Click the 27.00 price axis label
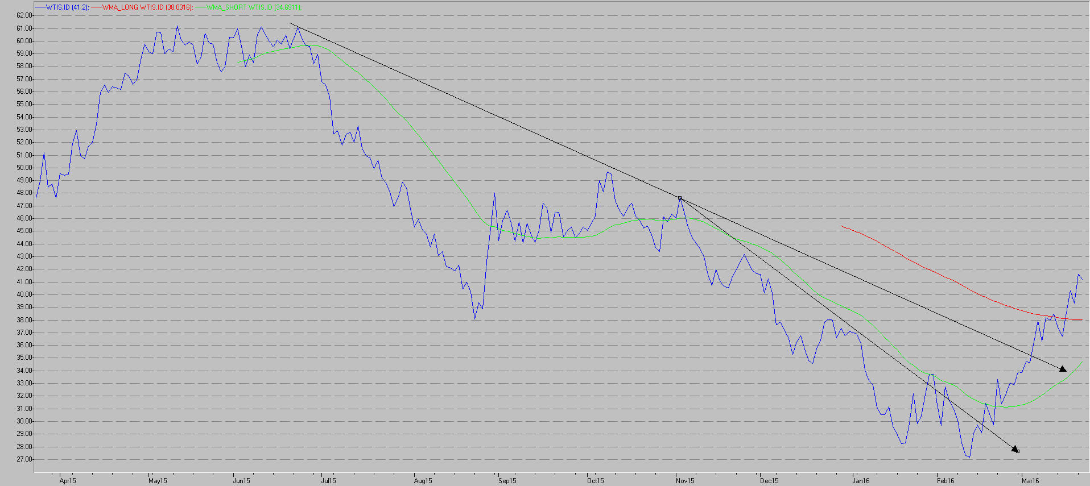The image size is (1090, 486). 24,459
